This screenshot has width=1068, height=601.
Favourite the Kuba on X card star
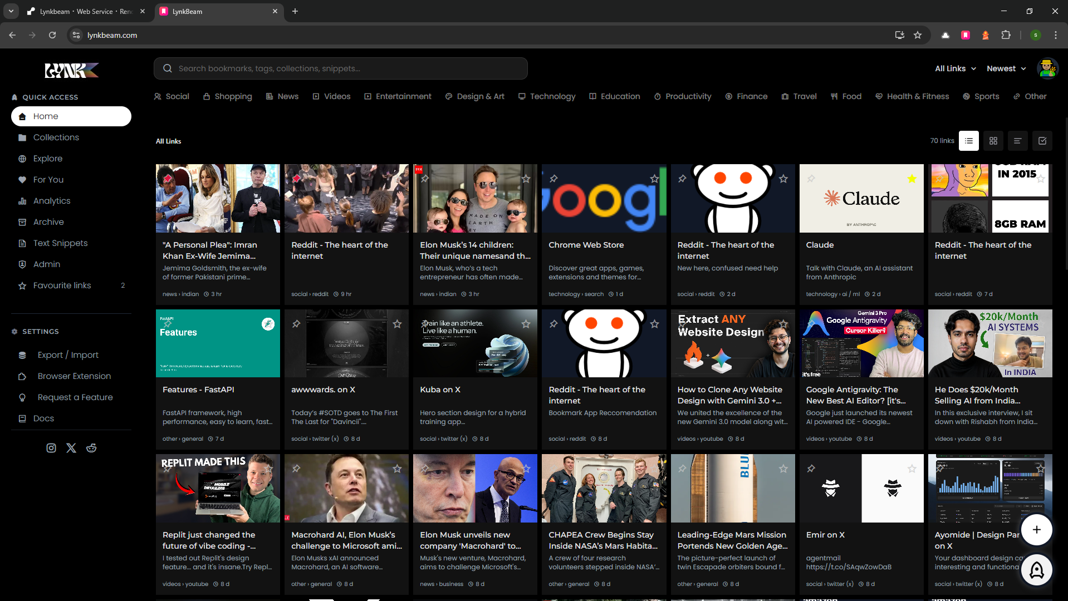tap(526, 324)
